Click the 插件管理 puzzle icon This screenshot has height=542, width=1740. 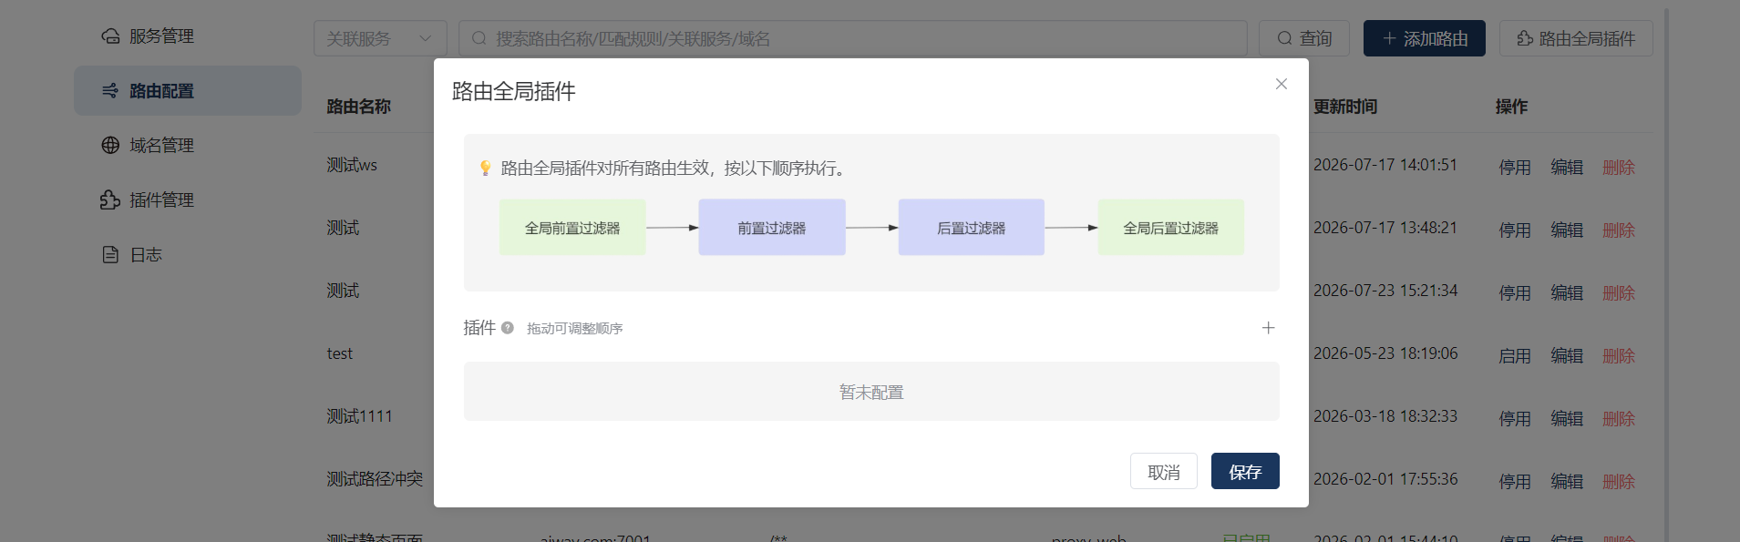click(110, 200)
